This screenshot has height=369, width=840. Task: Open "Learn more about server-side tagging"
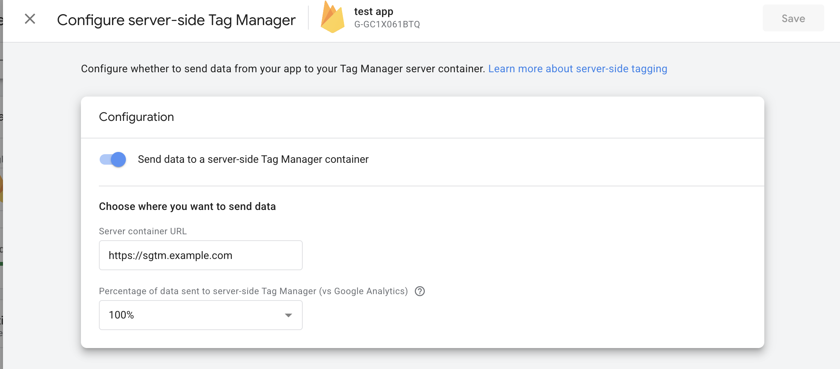[578, 68]
